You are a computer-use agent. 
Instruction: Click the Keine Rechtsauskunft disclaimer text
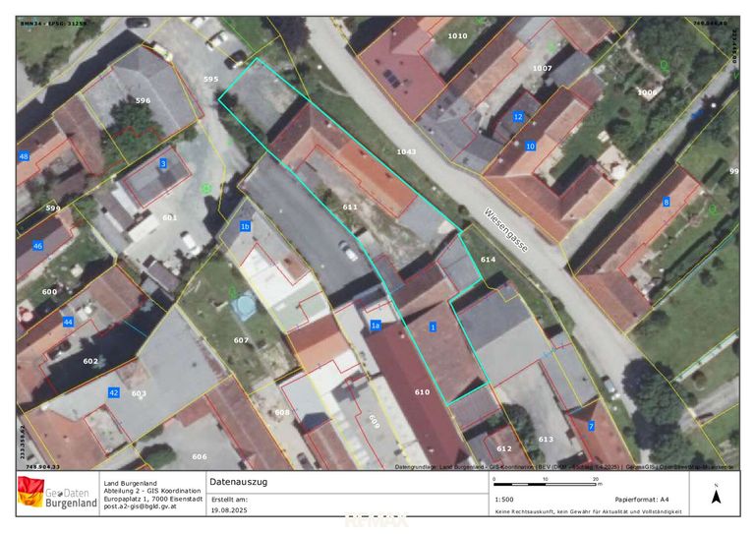[589, 511]
